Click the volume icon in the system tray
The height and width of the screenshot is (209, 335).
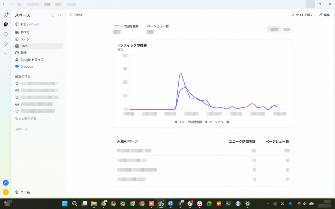click(304, 204)
